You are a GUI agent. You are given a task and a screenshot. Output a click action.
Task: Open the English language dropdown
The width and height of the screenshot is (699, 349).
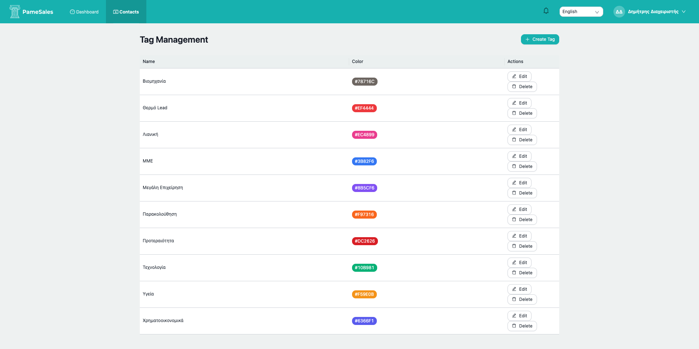[x=581, y=12]
